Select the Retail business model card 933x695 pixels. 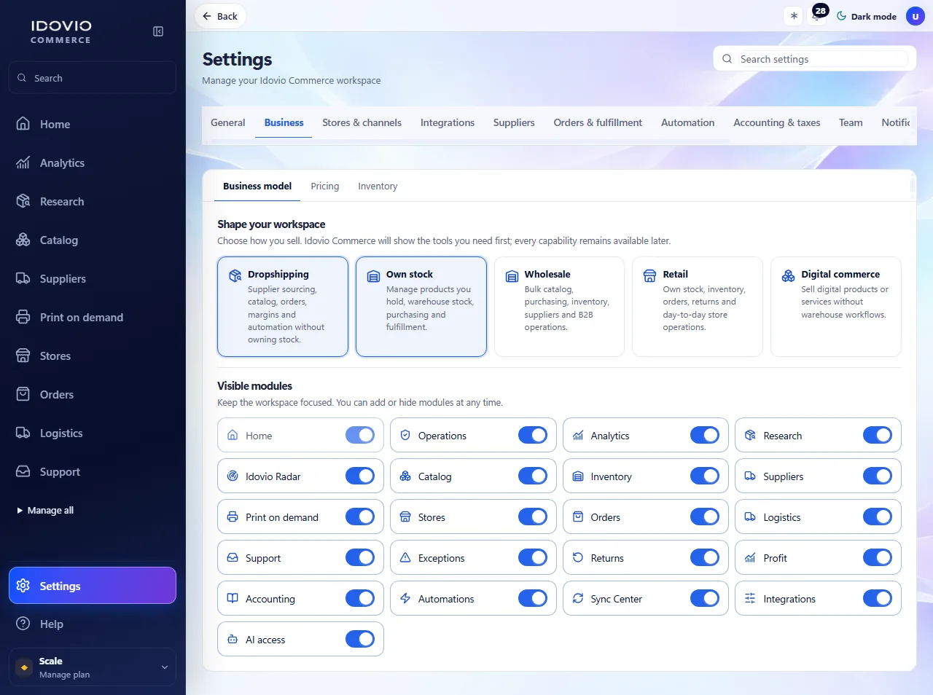[698, 307]
